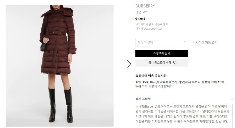Click the product description paragraph
Viewport: 235px width, 128px height.
(182, 114)
